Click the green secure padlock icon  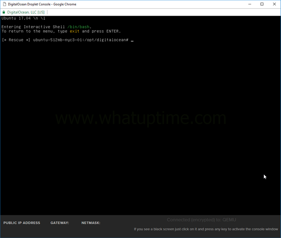(x=4, y=12)
